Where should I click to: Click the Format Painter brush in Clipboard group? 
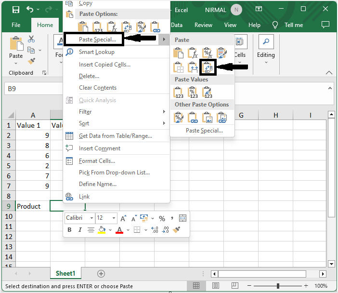[31, 61]
